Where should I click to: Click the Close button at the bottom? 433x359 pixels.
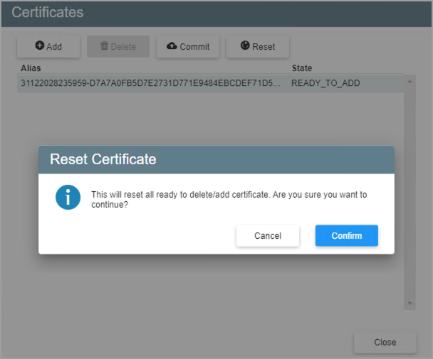click(x=385, y=342)
